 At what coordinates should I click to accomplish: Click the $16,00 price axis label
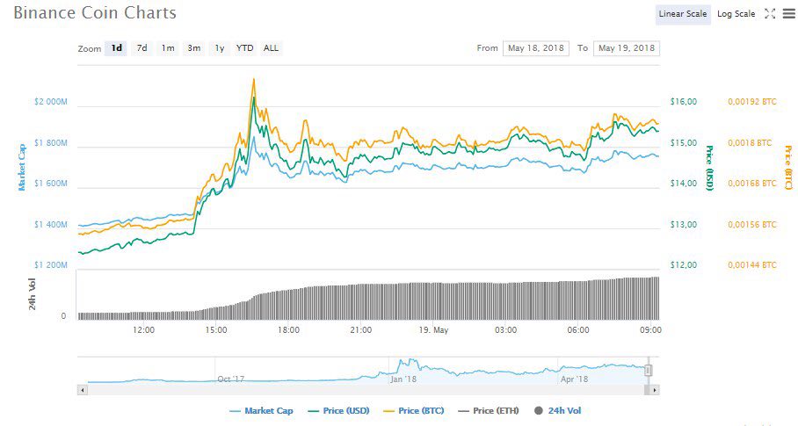[684, 102]
